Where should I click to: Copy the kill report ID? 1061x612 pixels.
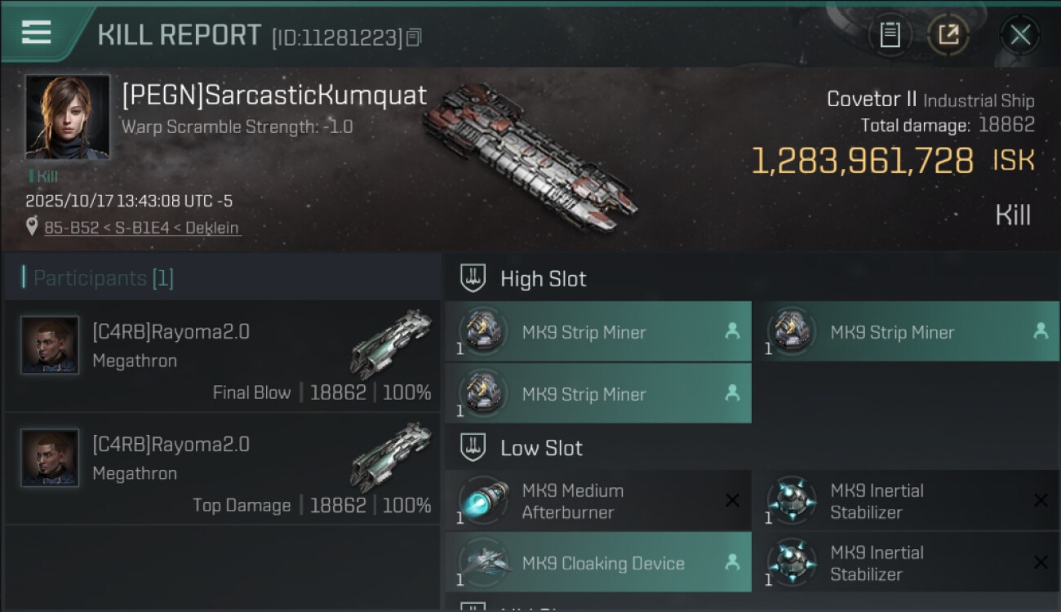click(414, 38)
